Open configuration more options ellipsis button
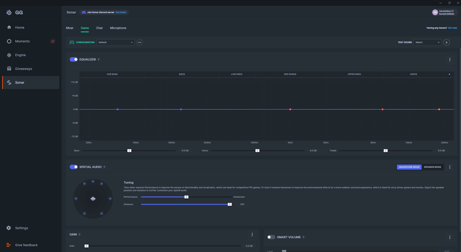 [x=139, y=42]
